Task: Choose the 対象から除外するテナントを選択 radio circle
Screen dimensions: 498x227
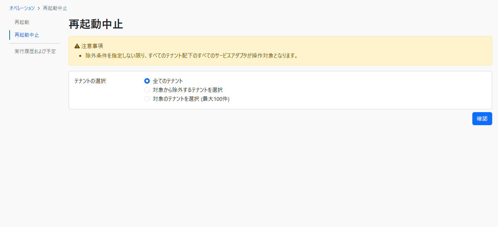Action: point(147,90)
